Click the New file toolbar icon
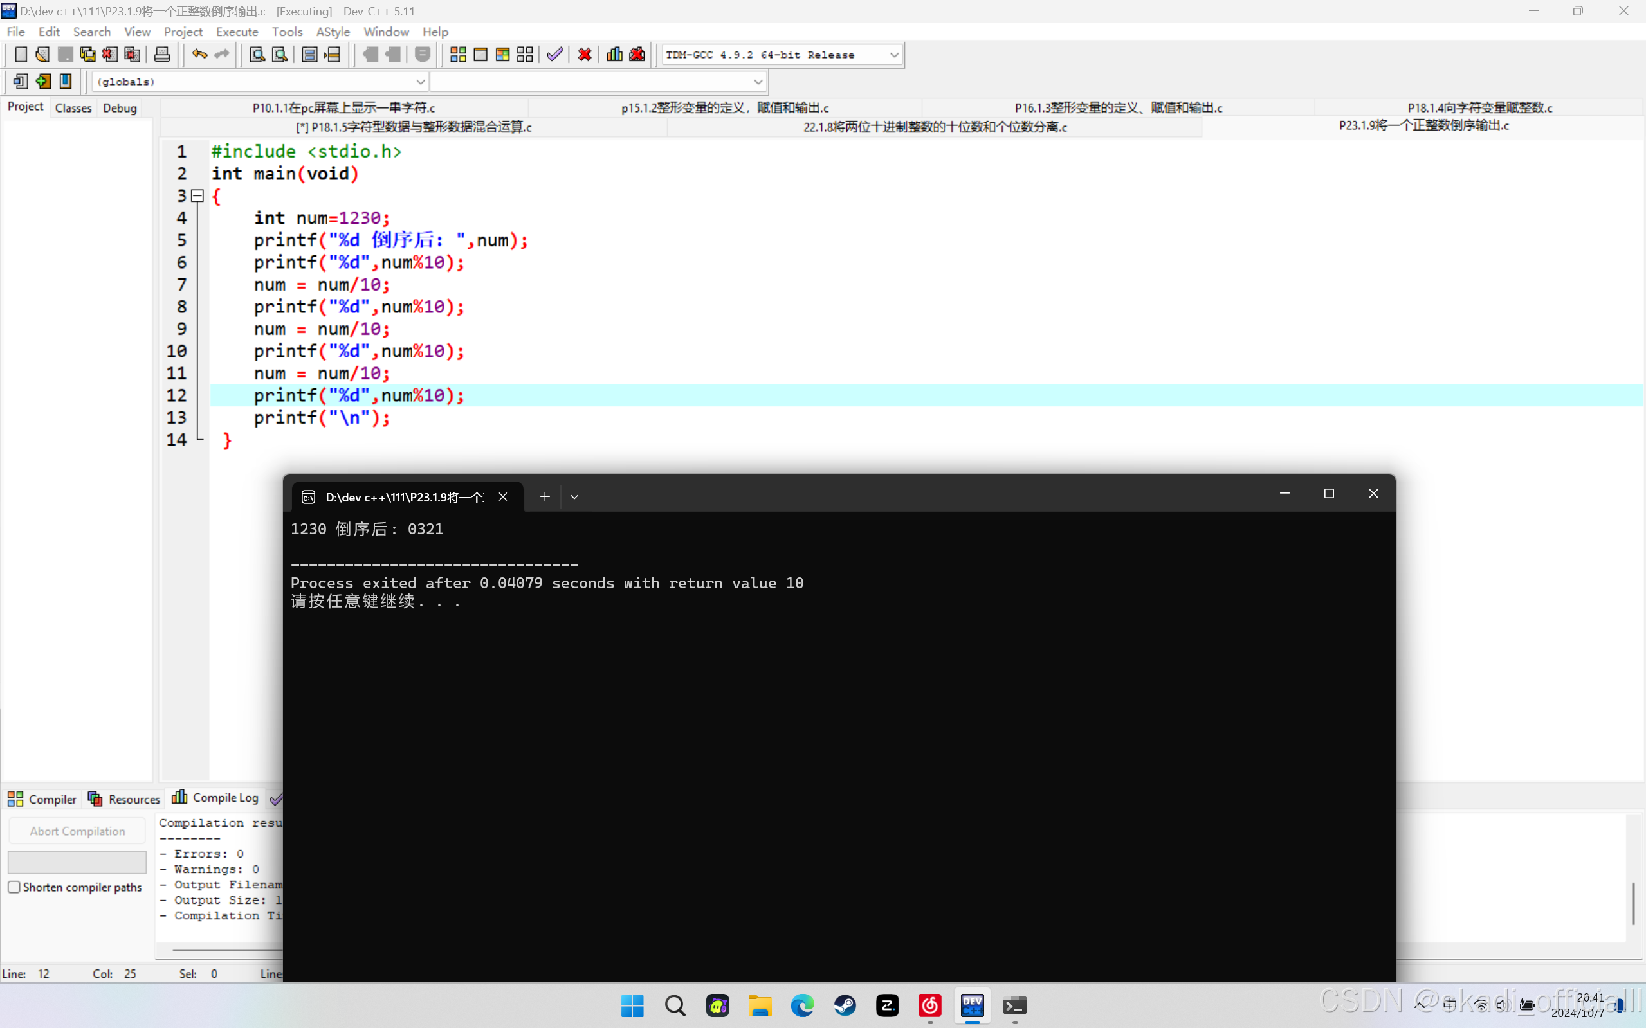This screenshot has height=1028, width=1646. click(21, 55)
